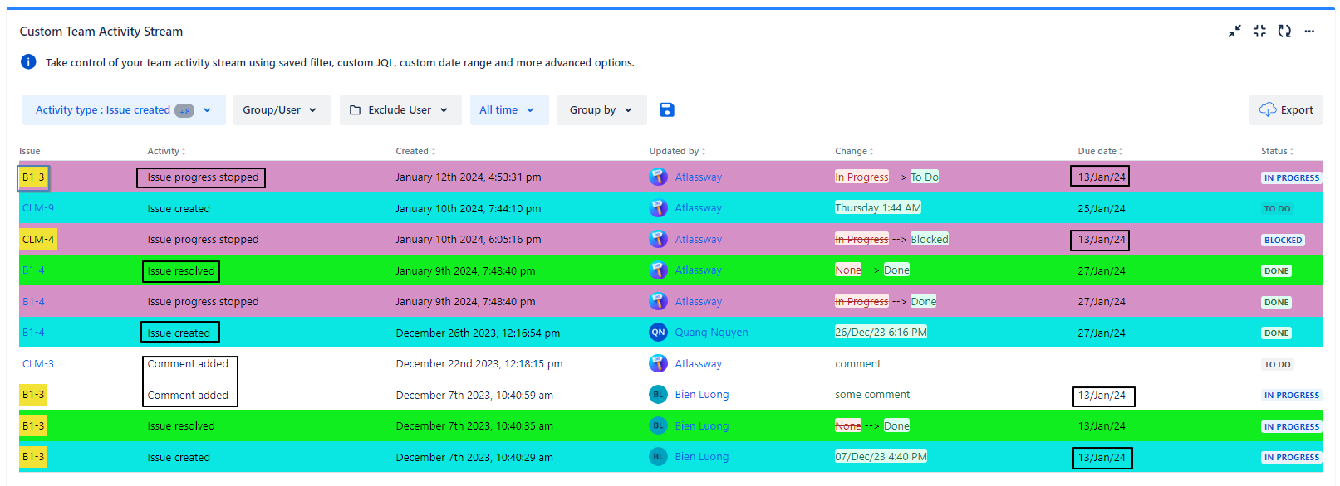Viewport: 1340px width, 486px height.
Task: Open the Group/User dropdown
Action: [281, 110]
